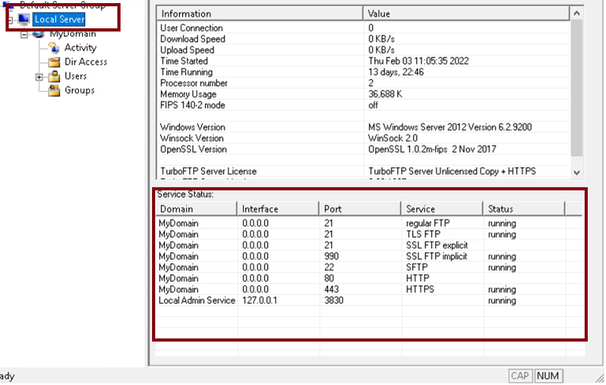Click the value OpenSSL 1.0.2m-fips 2 Nov 2017
The height and width of the screenshot is (385, 606).
432,149
